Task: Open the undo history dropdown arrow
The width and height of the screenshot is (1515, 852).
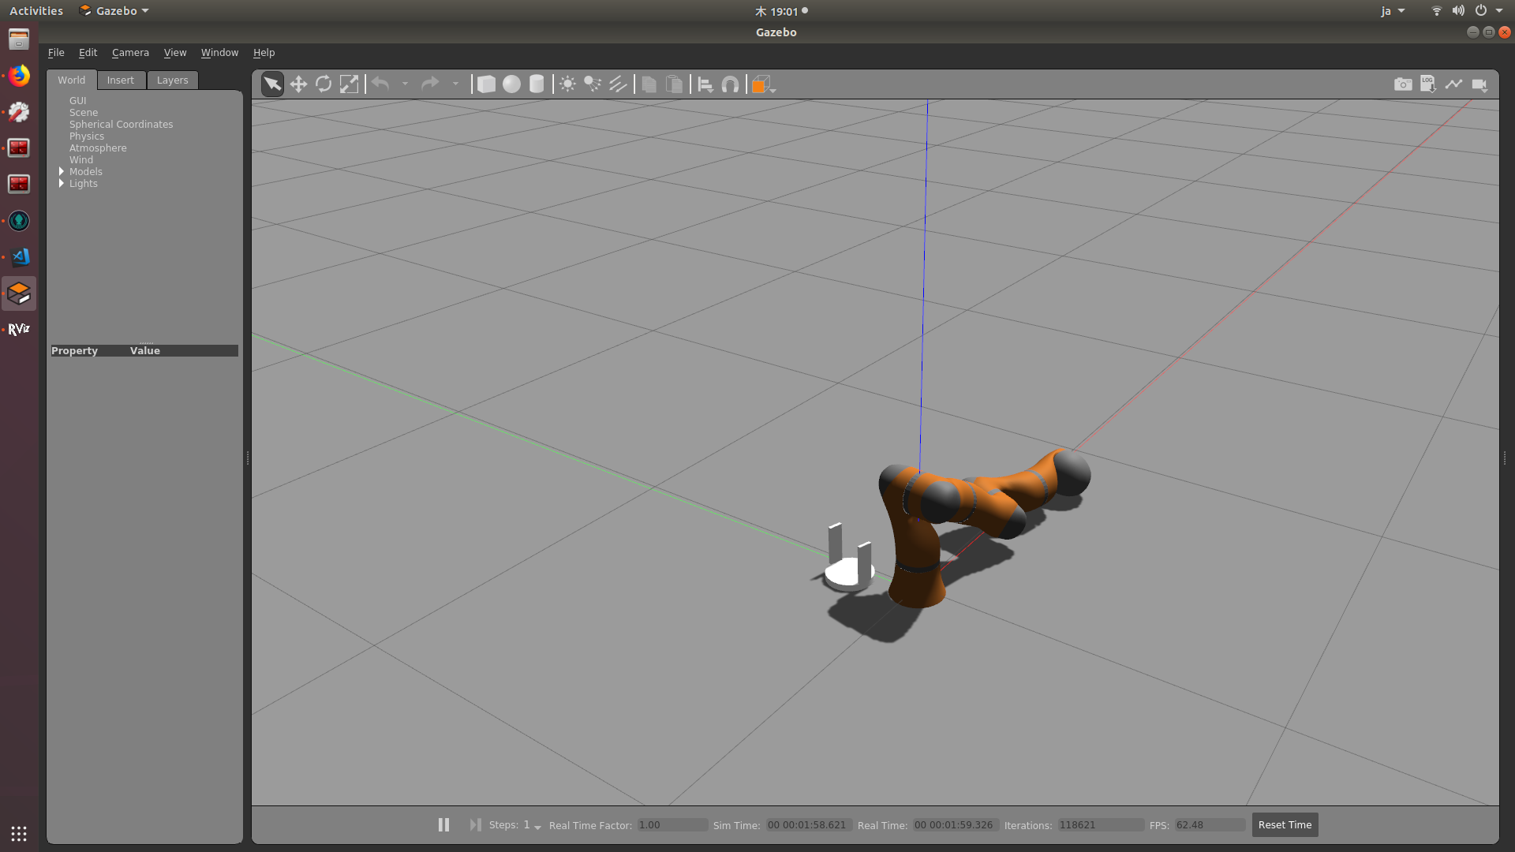Action: point(405,84)
